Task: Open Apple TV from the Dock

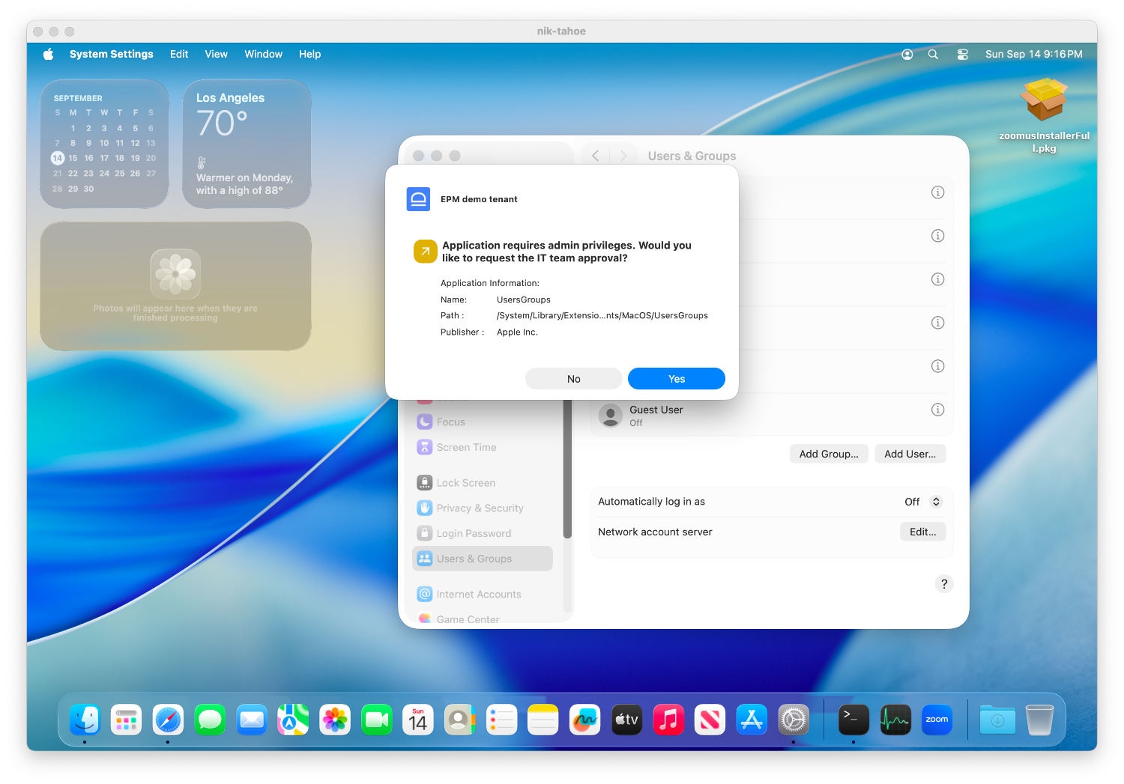Action: pyautogui.click(x=626, y=720)
